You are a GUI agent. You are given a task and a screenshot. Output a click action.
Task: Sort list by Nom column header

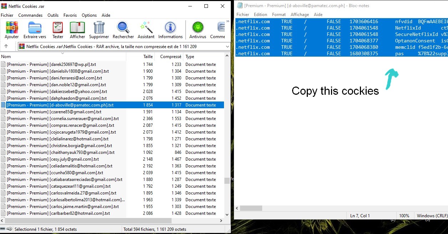(6, 57)
